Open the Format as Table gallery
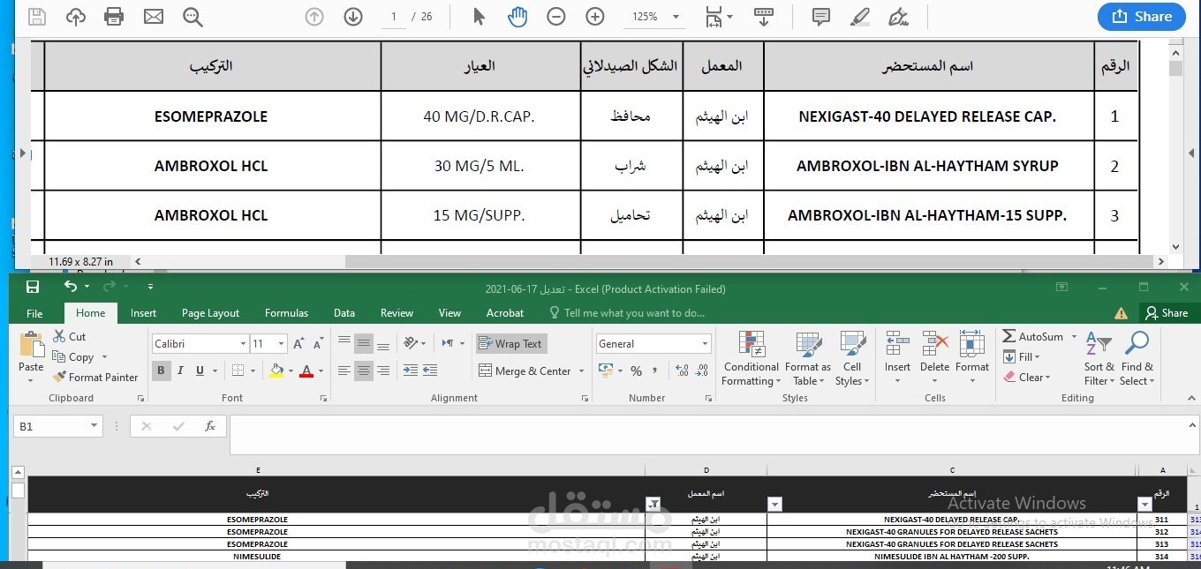Viewport: 1201px width, 569px height. [808, 359]
